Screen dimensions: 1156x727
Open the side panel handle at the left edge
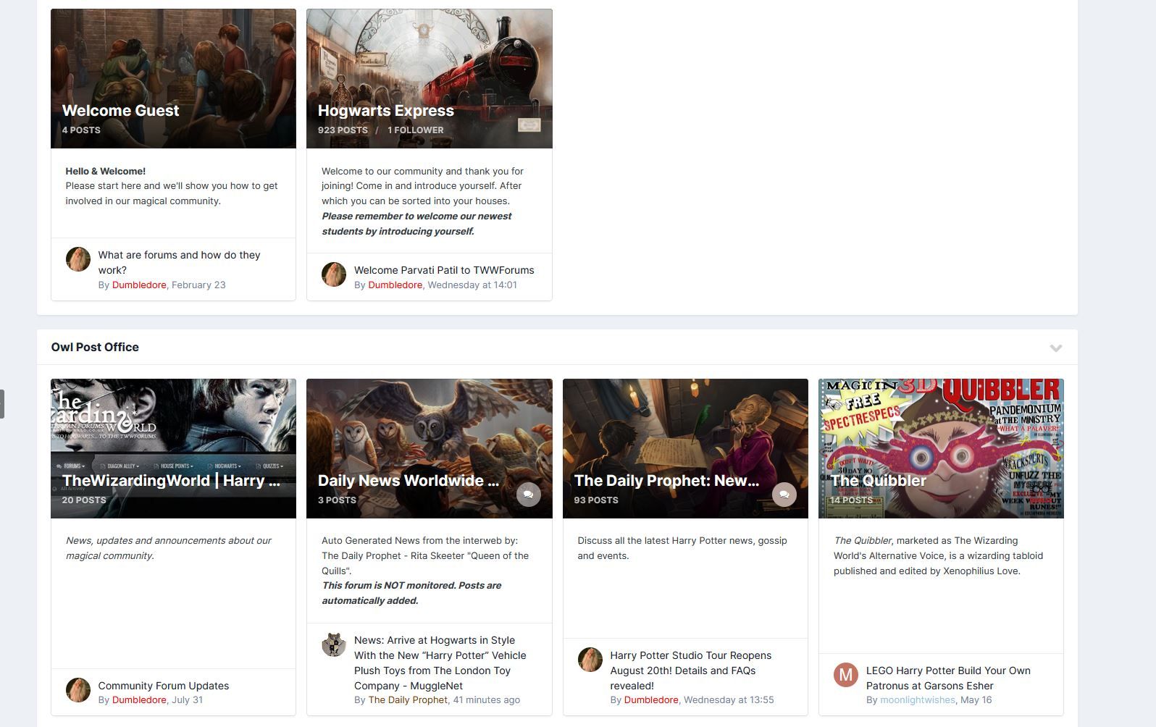click(2, 404)
